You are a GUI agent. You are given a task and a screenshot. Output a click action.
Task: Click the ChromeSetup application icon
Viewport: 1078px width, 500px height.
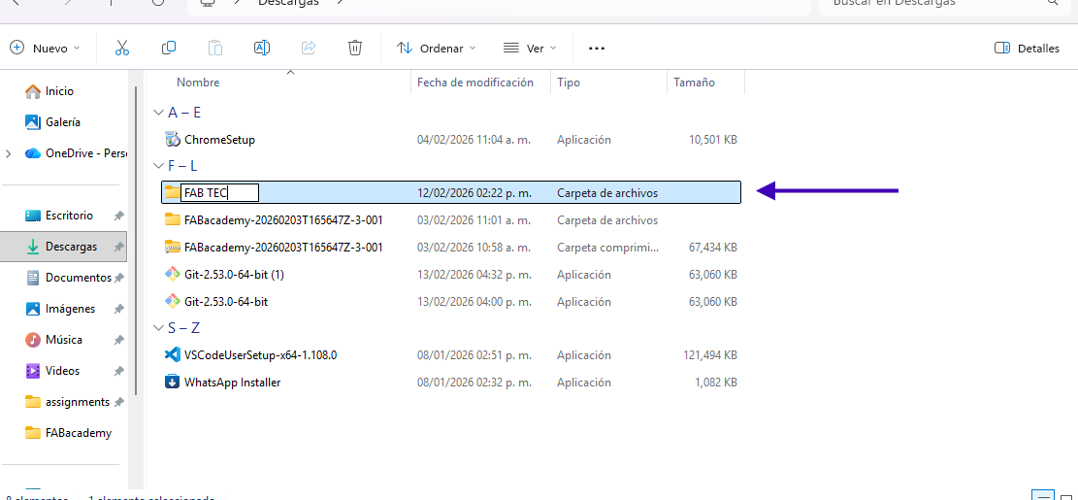click(x=173, y=140)
